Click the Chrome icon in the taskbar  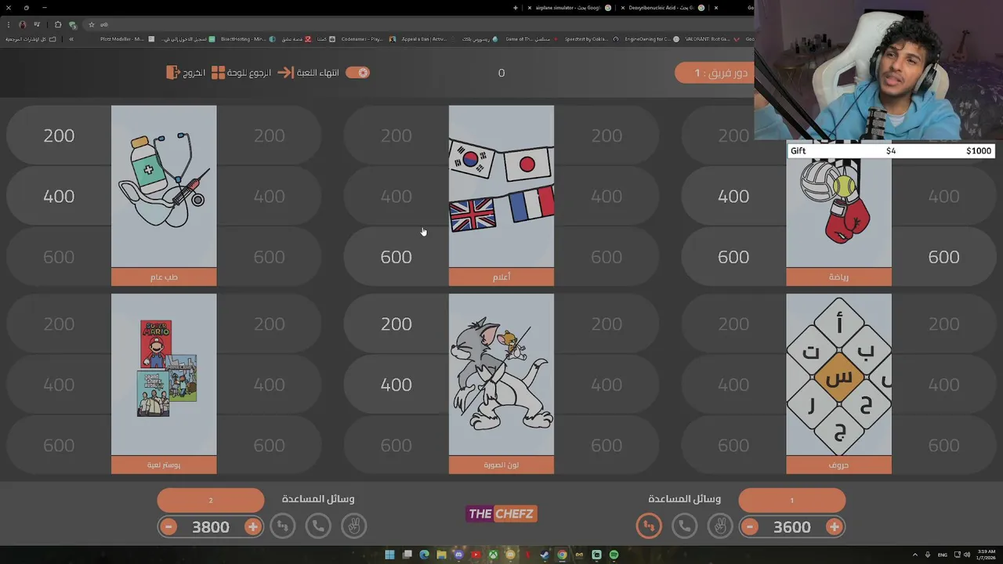click(x=562, y=555)
